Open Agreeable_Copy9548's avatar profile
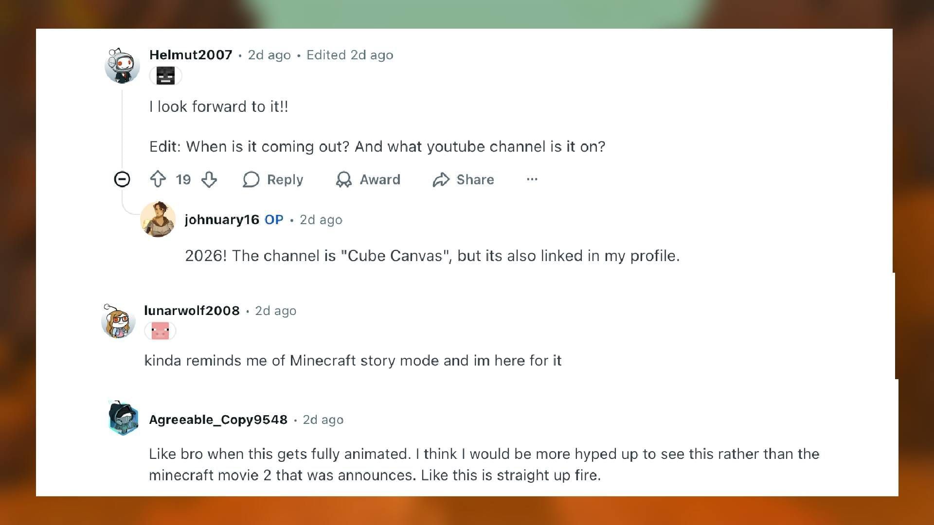This screenshot has height=525, width=934. (123, 418)
